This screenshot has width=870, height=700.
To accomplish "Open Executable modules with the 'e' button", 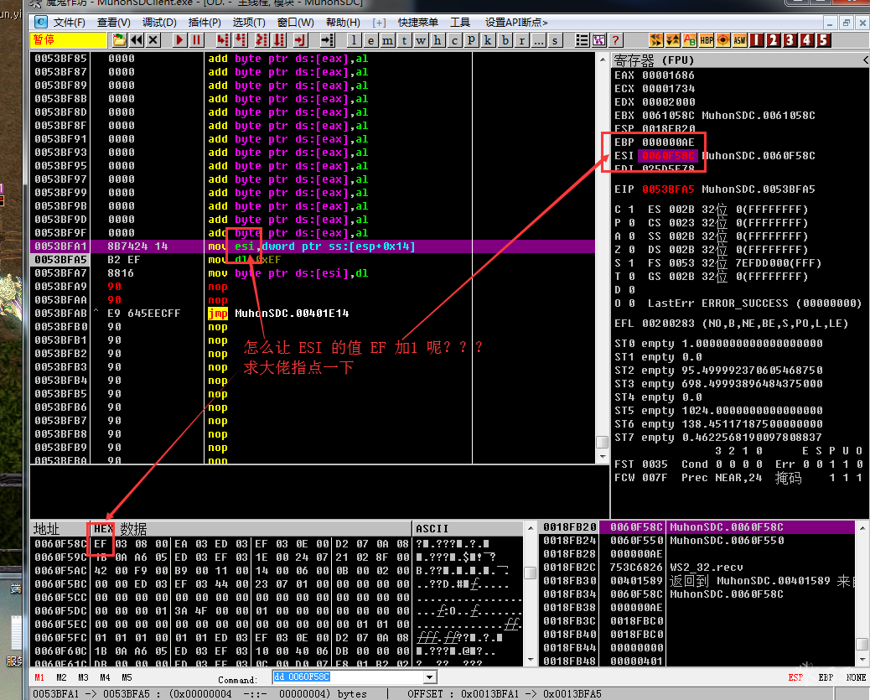I will click(370, 40).
